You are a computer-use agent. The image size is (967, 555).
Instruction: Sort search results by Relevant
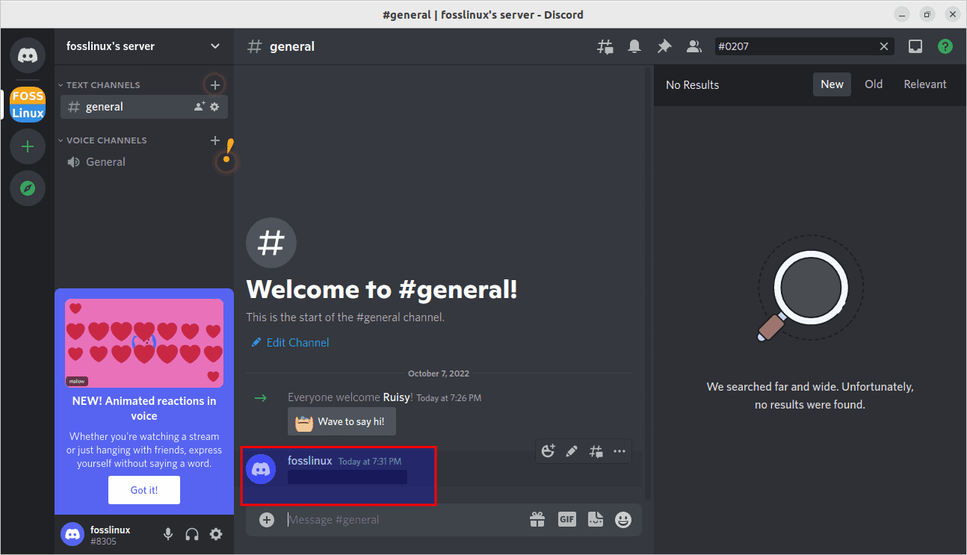[925, 84]
